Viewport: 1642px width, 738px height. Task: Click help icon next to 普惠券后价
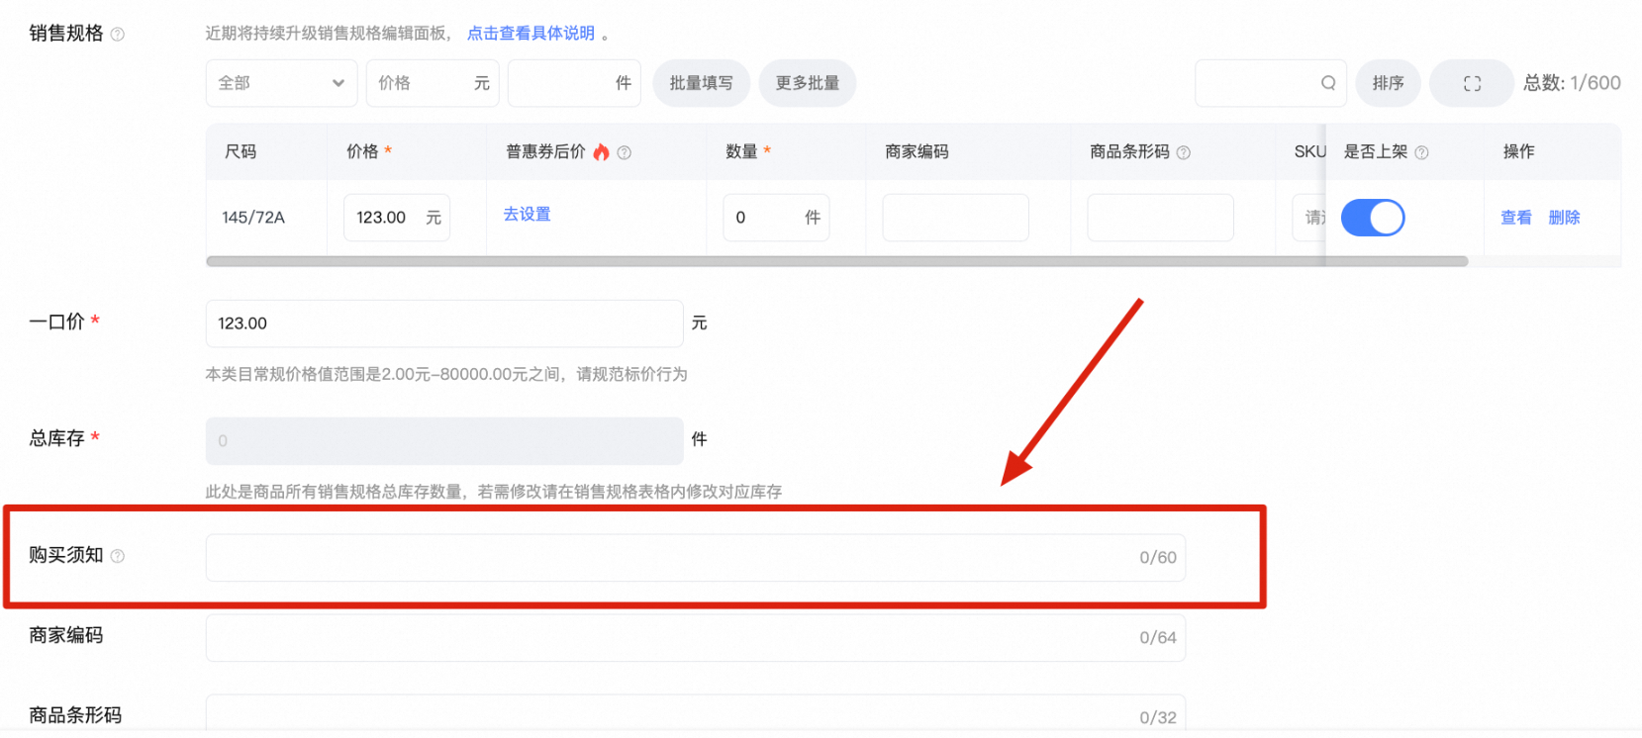point(625,152)
